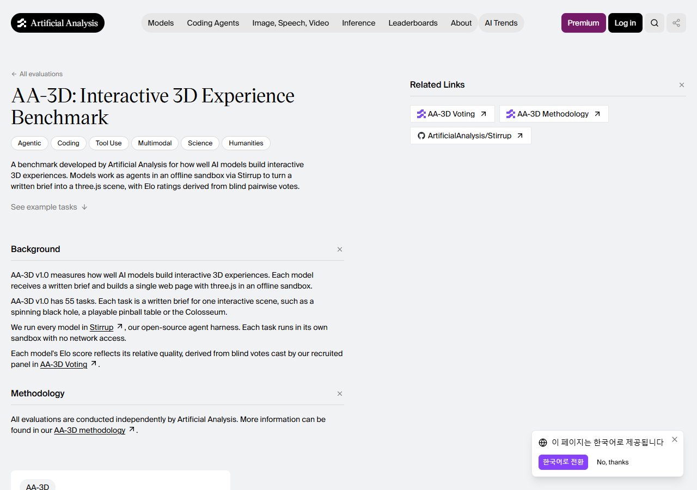Open the Coding Agents menu
The height and width of the screenshot is (490, 697).
213,23
